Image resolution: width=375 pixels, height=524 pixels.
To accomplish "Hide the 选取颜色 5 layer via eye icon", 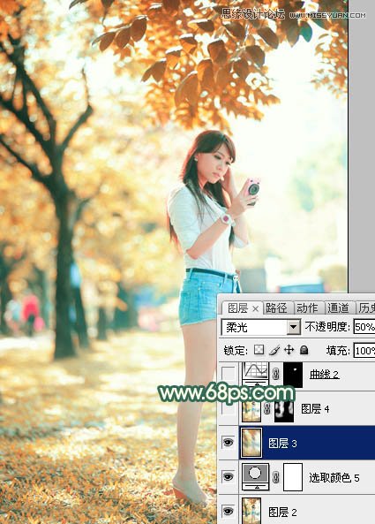I will pyautogui.click(x=229, y=476).
